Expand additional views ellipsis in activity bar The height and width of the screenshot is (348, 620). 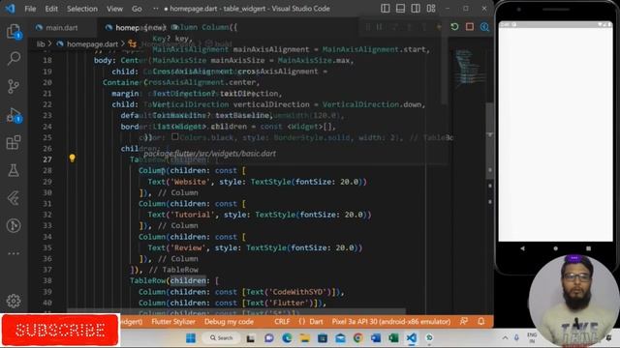pos(14,253)
